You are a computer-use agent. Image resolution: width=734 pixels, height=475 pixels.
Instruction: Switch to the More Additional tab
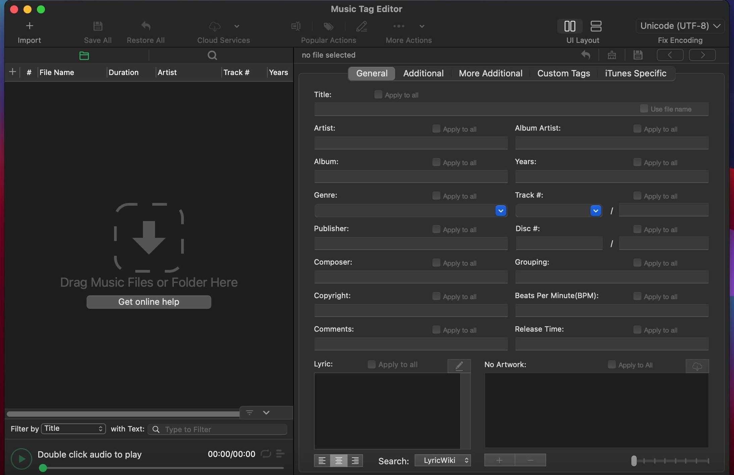click(490, 73)
